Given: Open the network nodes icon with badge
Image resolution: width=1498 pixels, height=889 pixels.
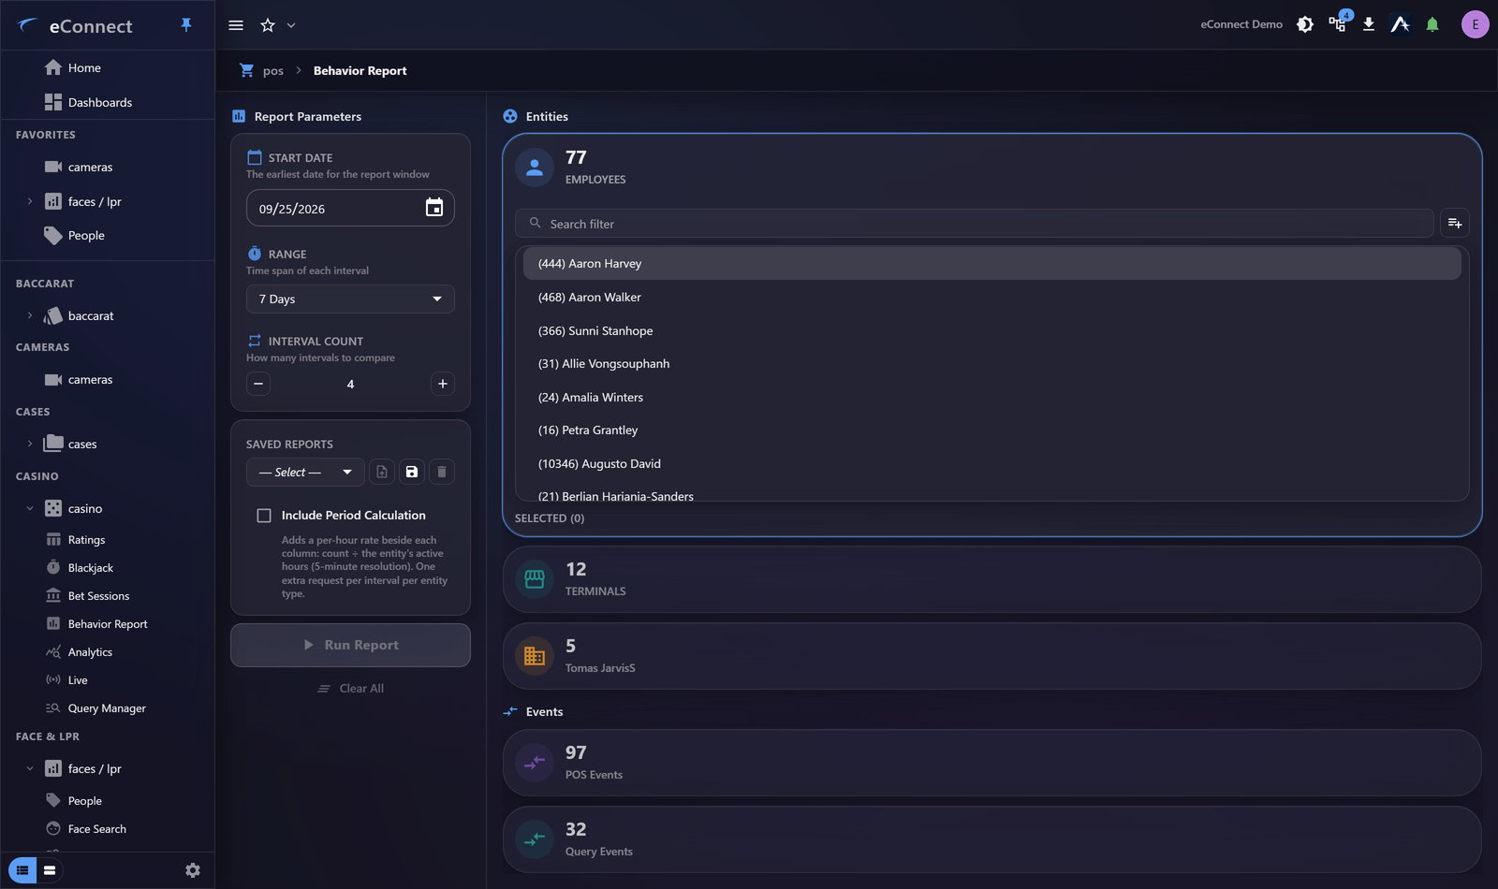Looking at the screenshot, I should coord(1338,23).
